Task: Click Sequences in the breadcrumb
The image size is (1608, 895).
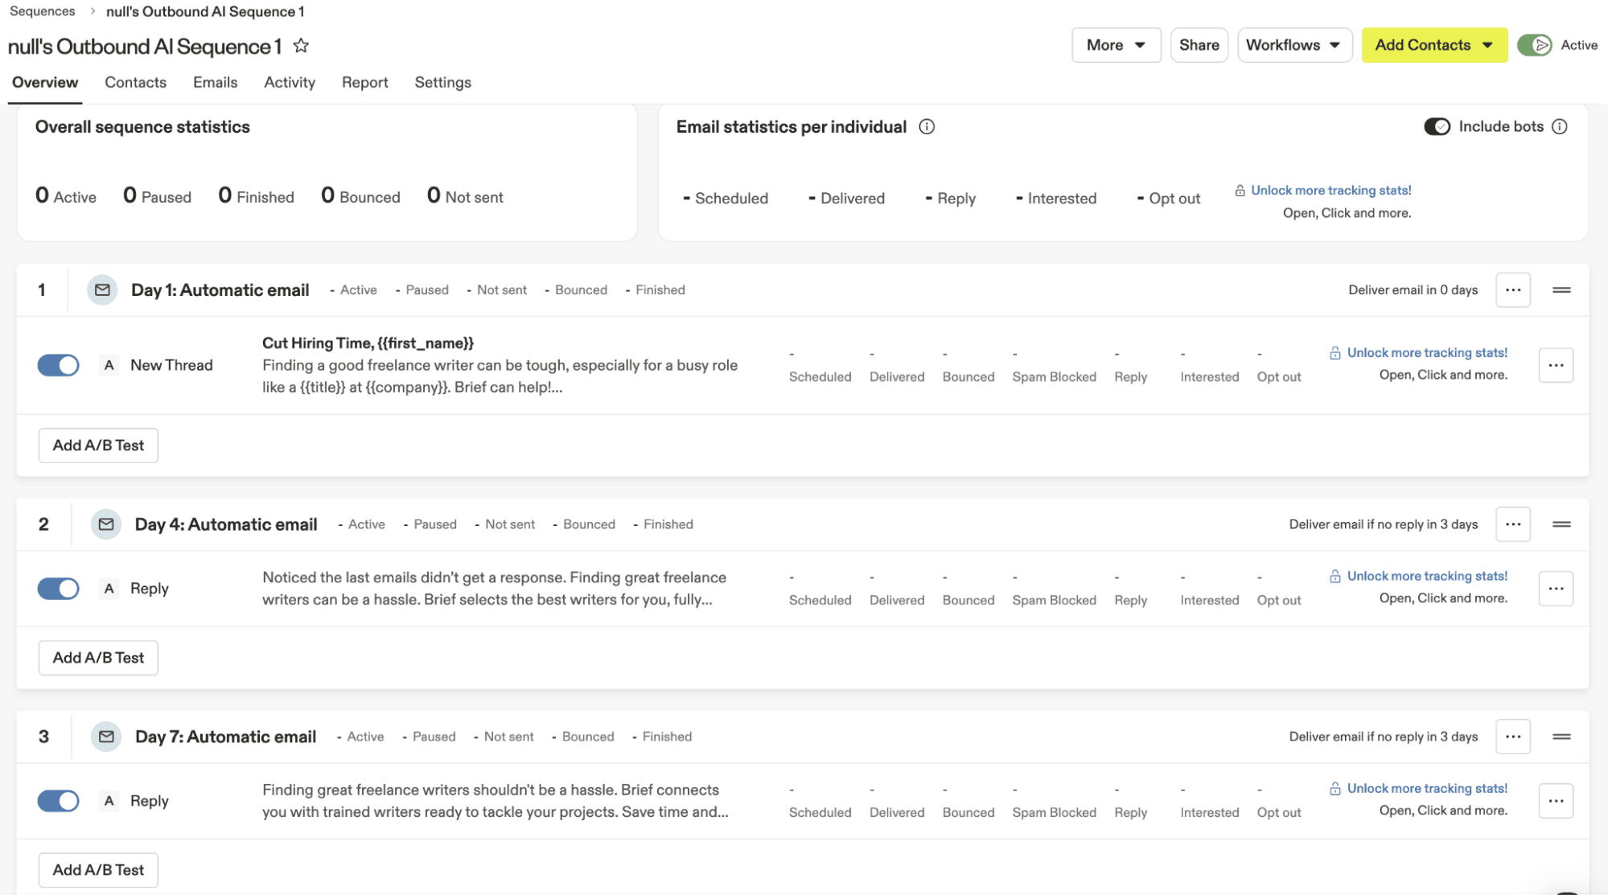Action: coord(42,11)
